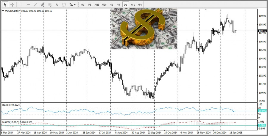Click the '10 May 2024' date label
268x136 pixels.
click(x=57, y=133)
